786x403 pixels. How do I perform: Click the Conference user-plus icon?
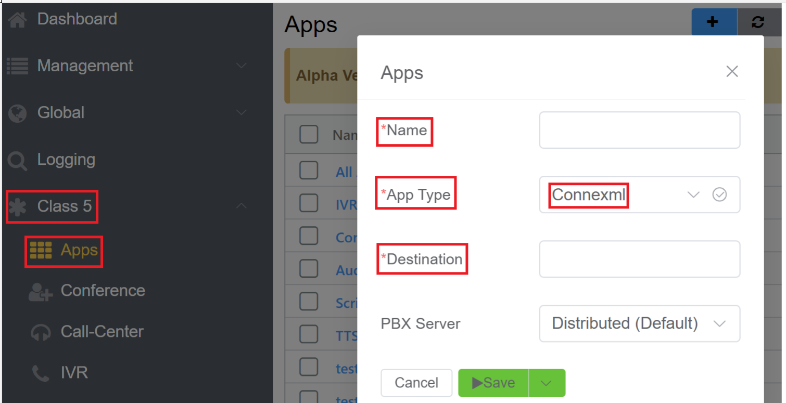(41, 291)
